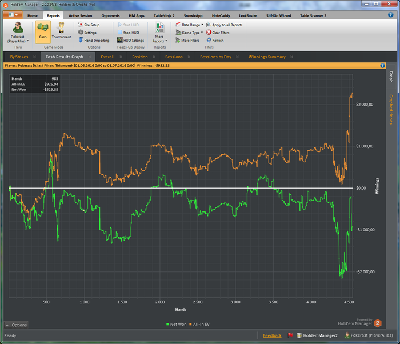Click the All-In EV value $926,94

[51, 84]
